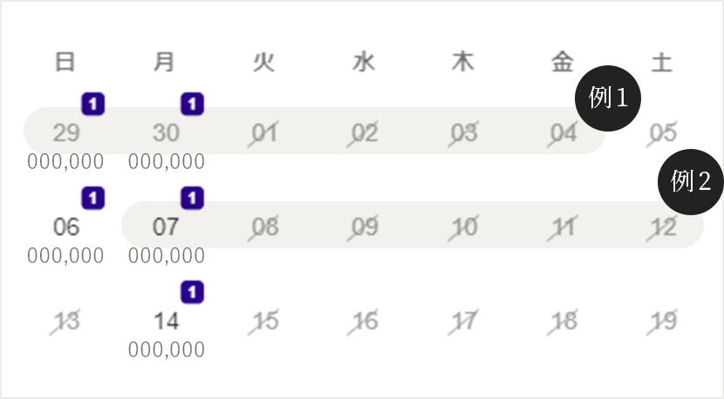This screenshot has height=399, width=724.
Task: Click the black 例1 circle marker
Action: click(608, 98)
